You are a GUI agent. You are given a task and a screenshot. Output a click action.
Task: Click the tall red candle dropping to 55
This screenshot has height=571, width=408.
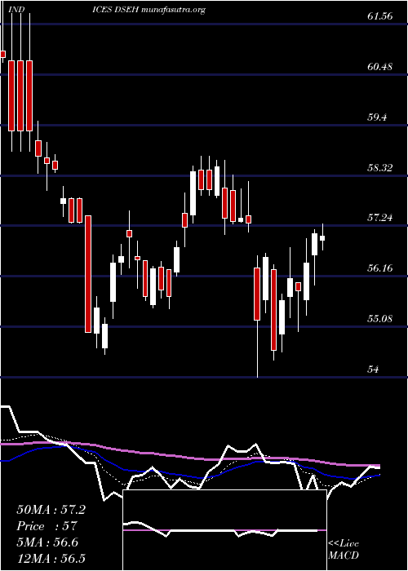(88, 274)
